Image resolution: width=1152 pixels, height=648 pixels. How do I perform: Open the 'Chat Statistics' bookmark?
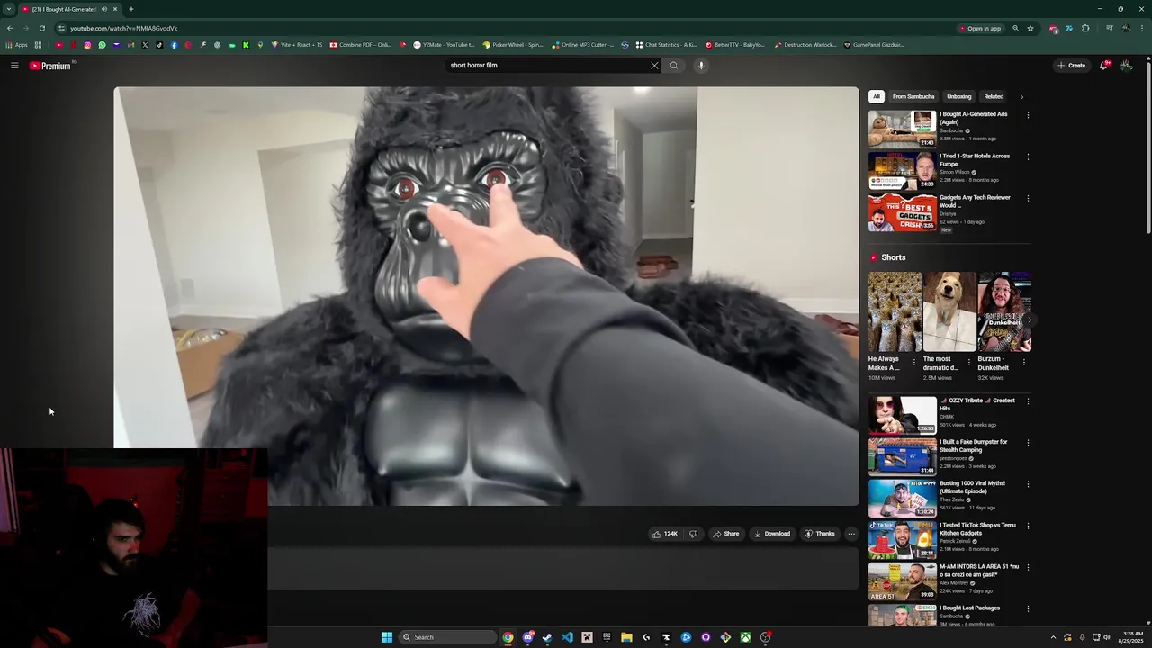(667, 45)
